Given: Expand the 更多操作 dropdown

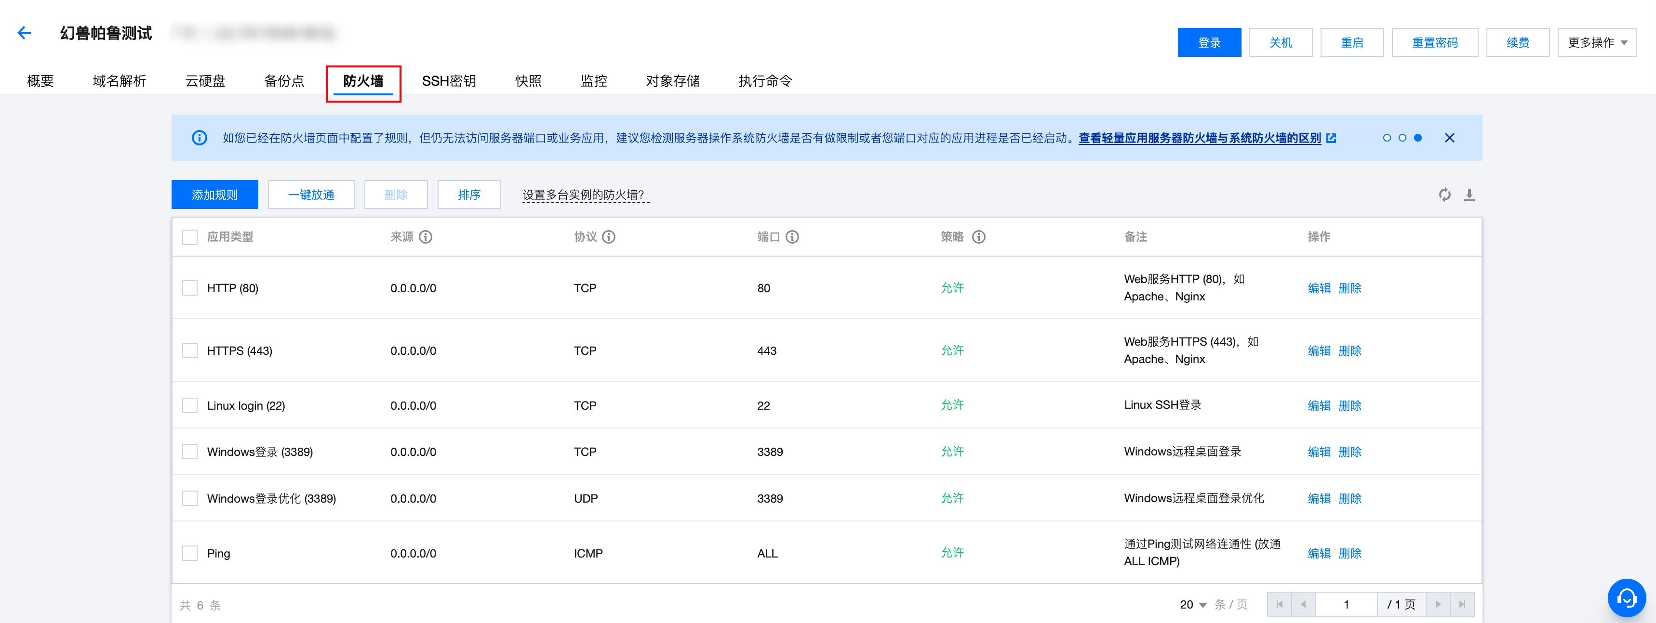Looking at the screenshot, I should coord(1596,42).
